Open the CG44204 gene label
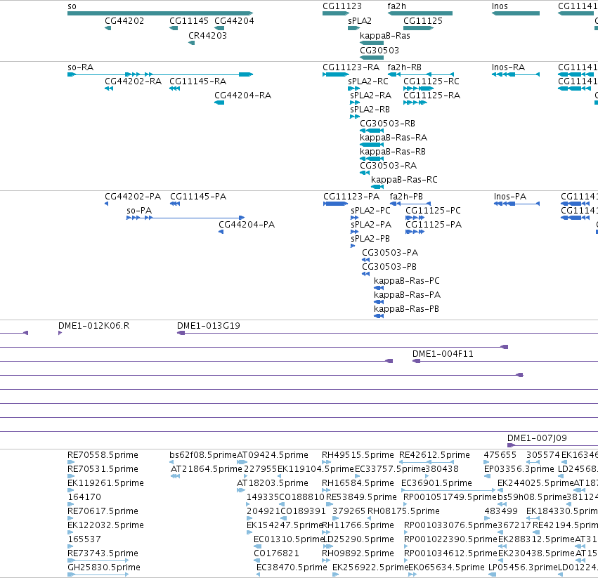The width and height of the screenshot is (598, 578). [x=234, y=21]
